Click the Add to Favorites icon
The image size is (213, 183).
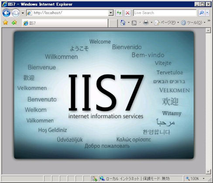14,22
